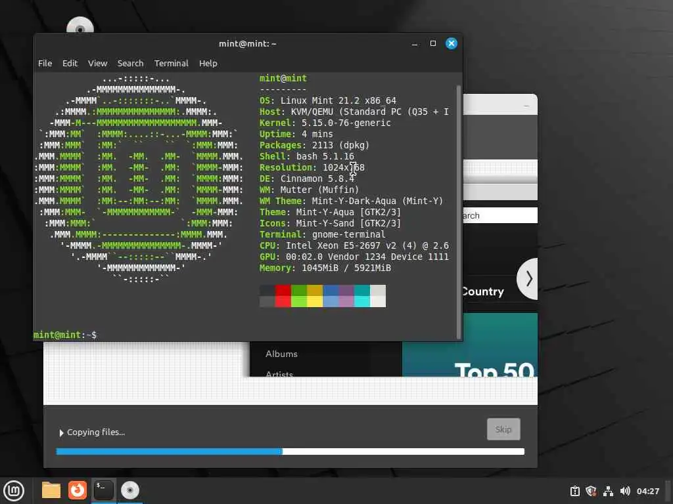Open the Terminal menu
Screen dimensions: 673x504
pos(172,64)
